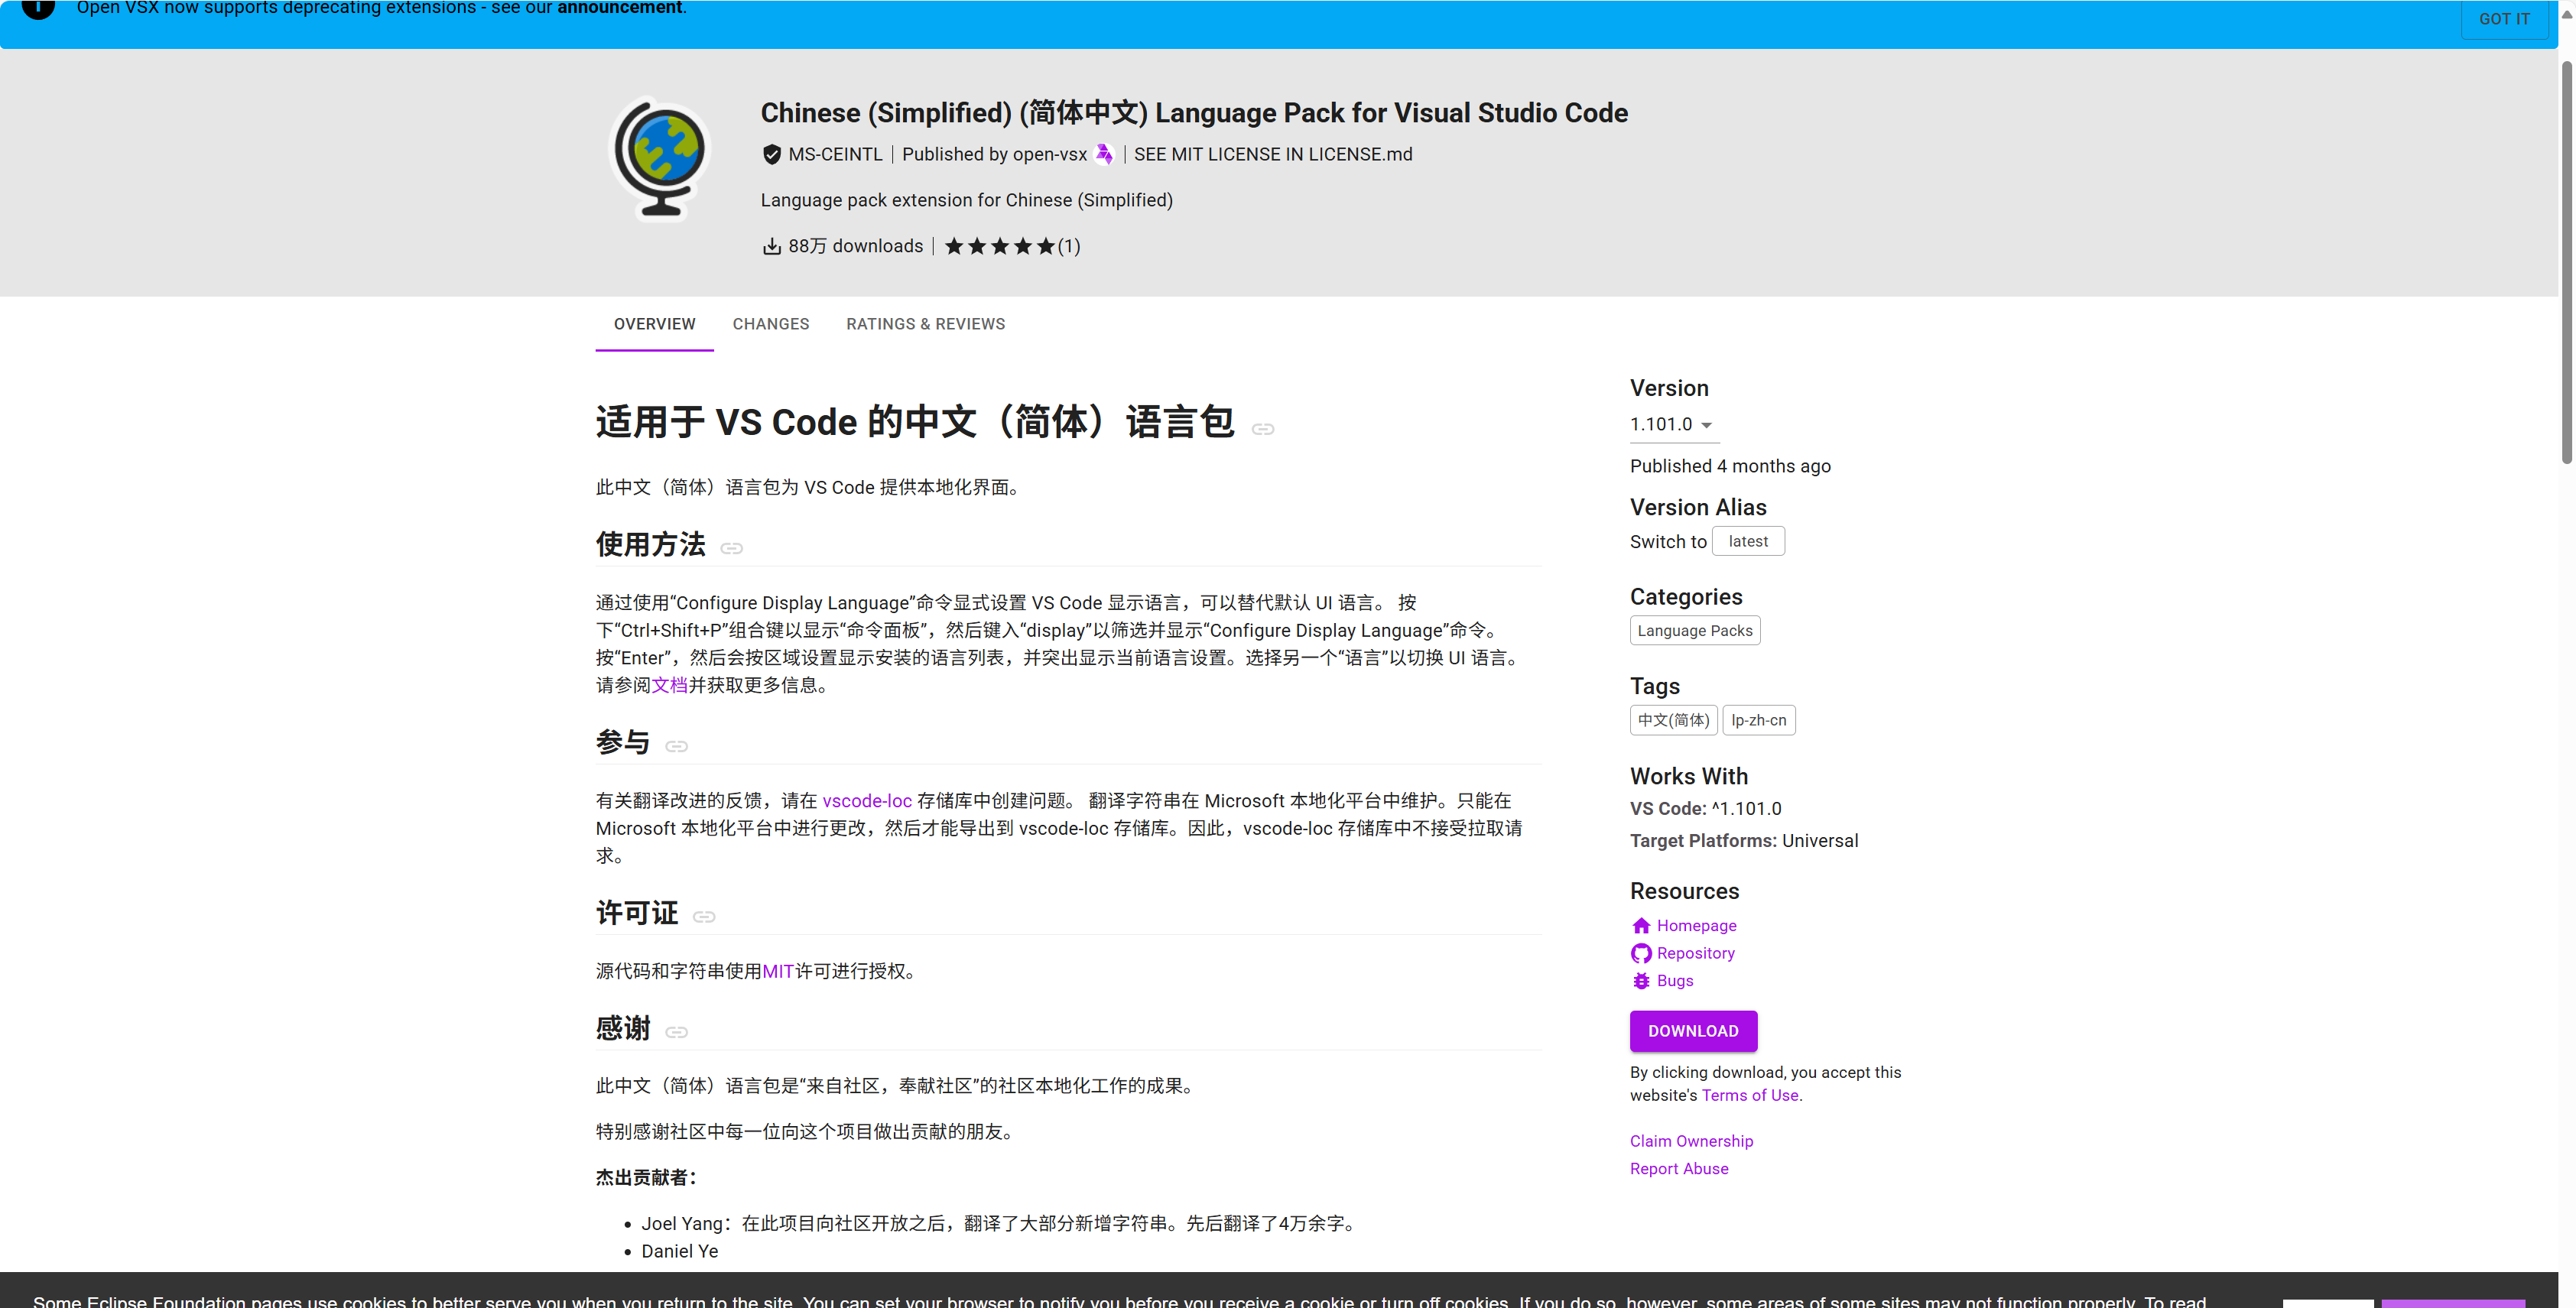Viewport: 2576px width, 1308px height.
Task: Click the open-vsx publisher logo icon
Action: 1104,154
